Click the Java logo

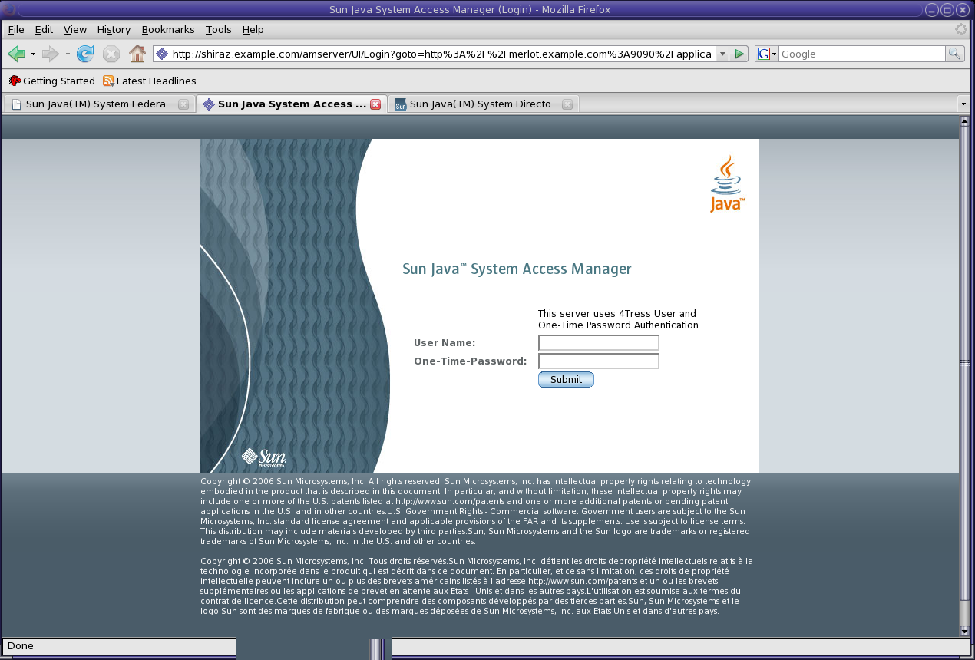[x=726, y=183]
